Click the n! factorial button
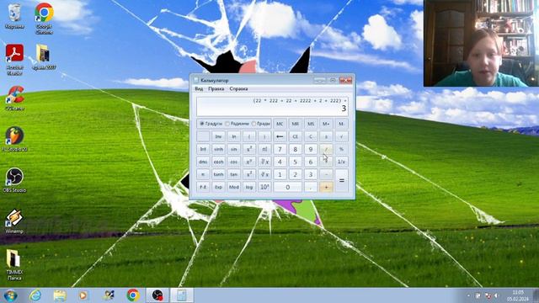The height and width of the screenshot is (303, 539). [x=264, y=149]
